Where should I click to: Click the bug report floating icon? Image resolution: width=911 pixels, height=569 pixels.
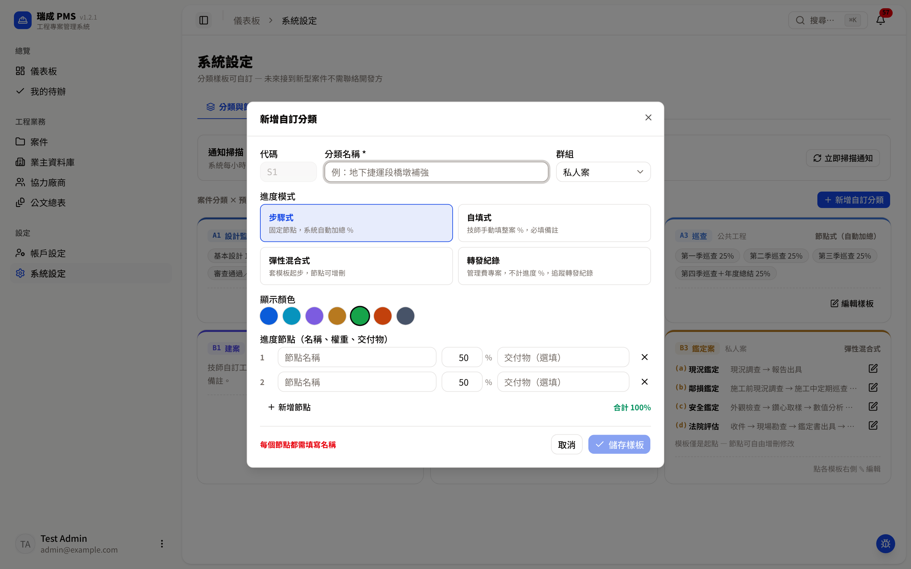click(x=885, y=543)
